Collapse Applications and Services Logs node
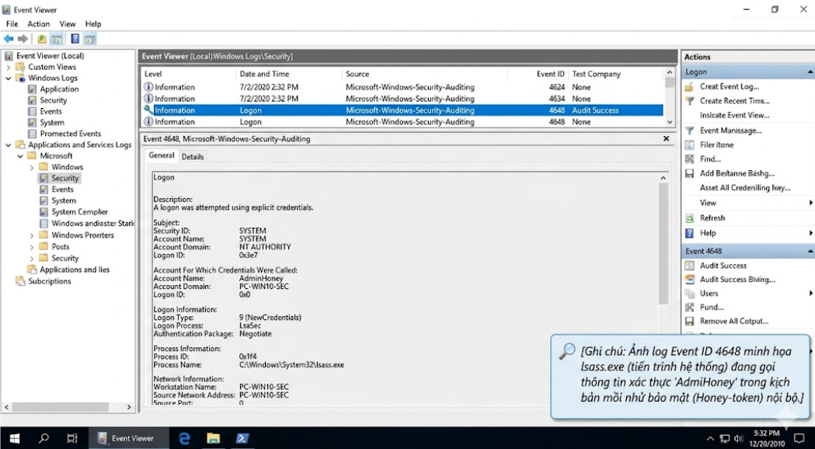Screen dimensions: 815x449 [x=9, y=145]
